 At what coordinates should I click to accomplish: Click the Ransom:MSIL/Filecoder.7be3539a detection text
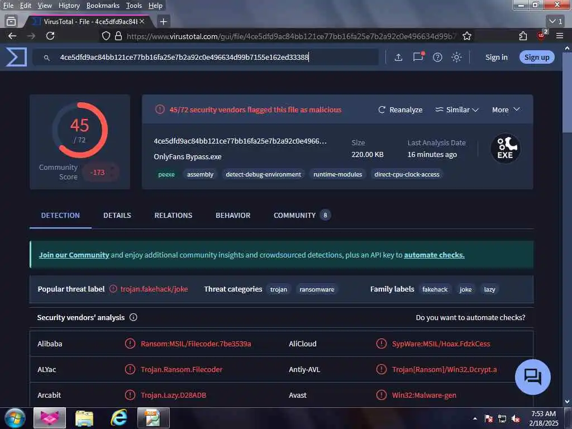point(196,344)
